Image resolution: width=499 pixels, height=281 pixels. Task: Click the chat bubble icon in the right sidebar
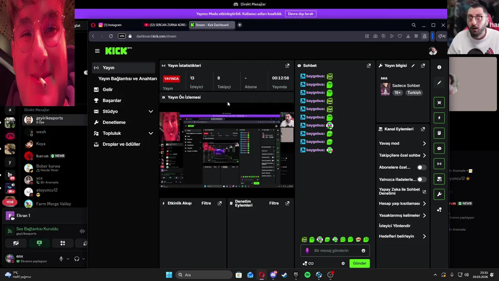[439, 148]
